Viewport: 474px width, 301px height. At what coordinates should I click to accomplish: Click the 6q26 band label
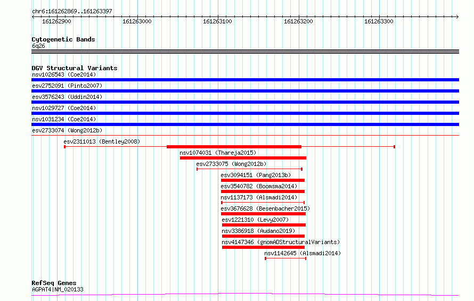click(x=38, y=46)
